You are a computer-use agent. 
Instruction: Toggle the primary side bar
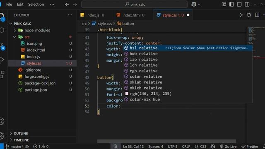(x=231, y=5)
